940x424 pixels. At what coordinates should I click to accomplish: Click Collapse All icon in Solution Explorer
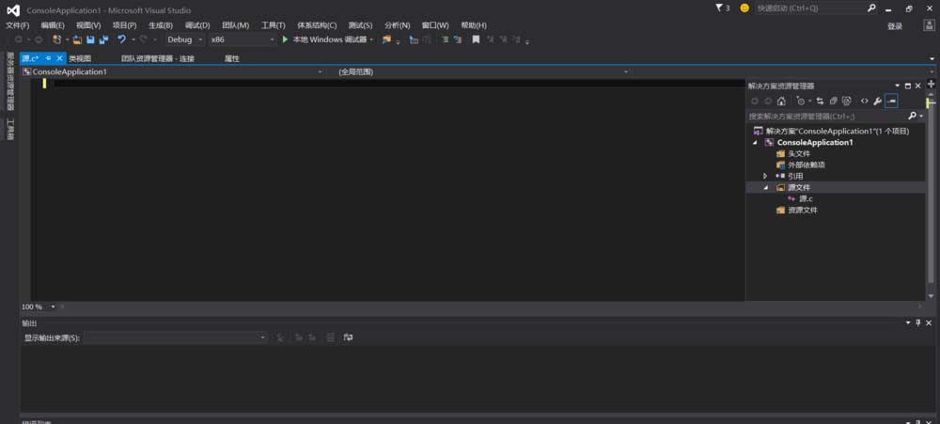click(x=833, y=101)
